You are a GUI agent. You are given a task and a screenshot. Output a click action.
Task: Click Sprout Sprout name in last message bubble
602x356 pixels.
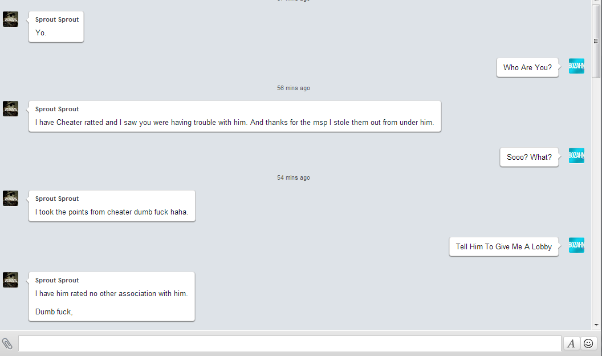tap(57, 280)
